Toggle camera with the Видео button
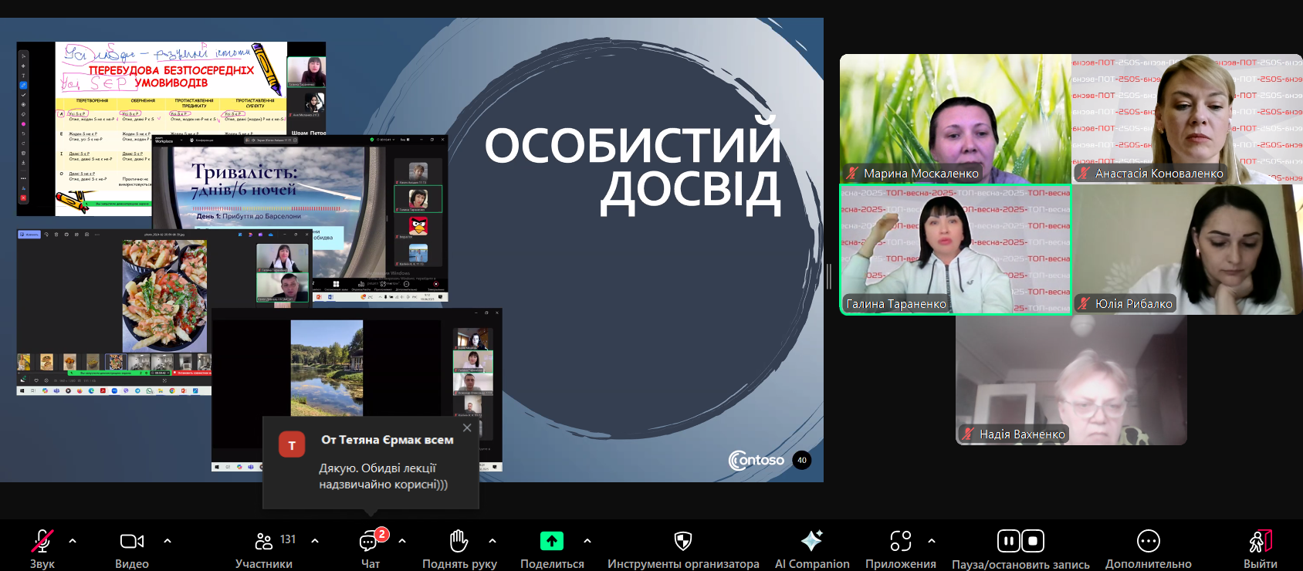The height and width of the screenshot is (571, 1303). pos(132,542)
